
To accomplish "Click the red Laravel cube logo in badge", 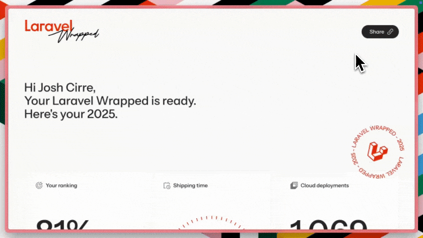I will pyautogui.click(x=377, y=151).
